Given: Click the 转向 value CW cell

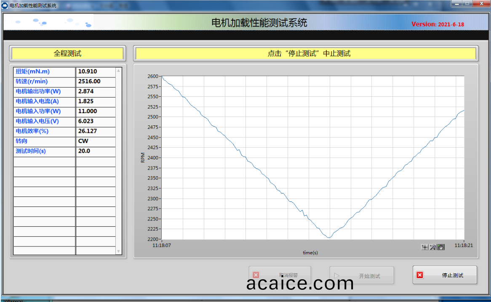Looking at the screenshot, I should [96, 141].
